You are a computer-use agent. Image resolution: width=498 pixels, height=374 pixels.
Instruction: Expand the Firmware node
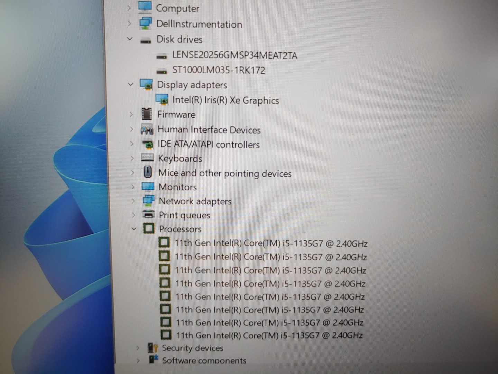[x=131, y=114]
